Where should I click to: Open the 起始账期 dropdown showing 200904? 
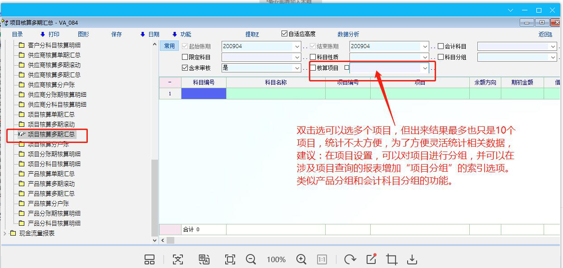tap(297, 46)
